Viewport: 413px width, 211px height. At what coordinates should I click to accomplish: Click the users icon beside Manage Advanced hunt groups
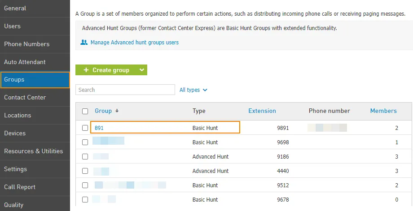pyautogui.click(x=84, y=42)
